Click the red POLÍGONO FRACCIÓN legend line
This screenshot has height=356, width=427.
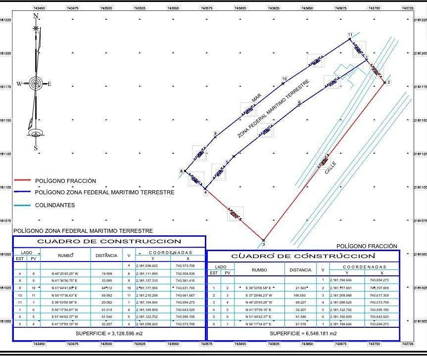pyautogui.click(x=23, y=180)
